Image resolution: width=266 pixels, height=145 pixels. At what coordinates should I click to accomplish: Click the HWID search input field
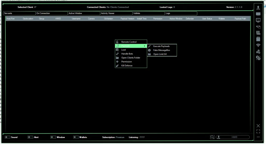pos(234,137)
